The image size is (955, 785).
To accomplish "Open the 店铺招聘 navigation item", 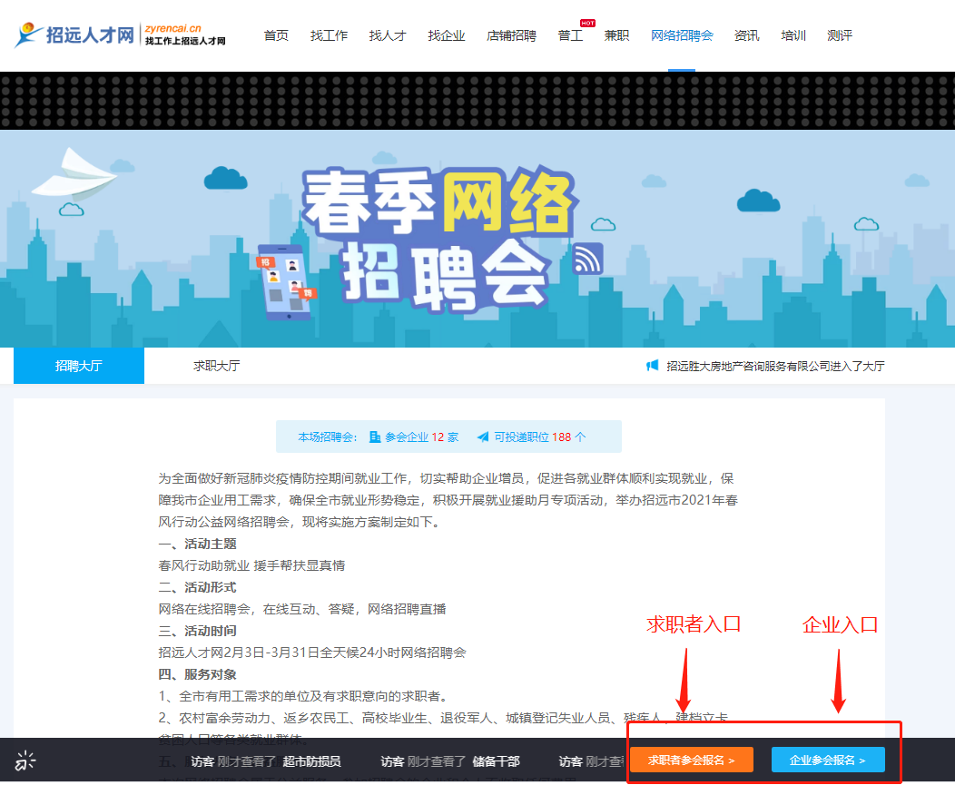I will (511, 36).
